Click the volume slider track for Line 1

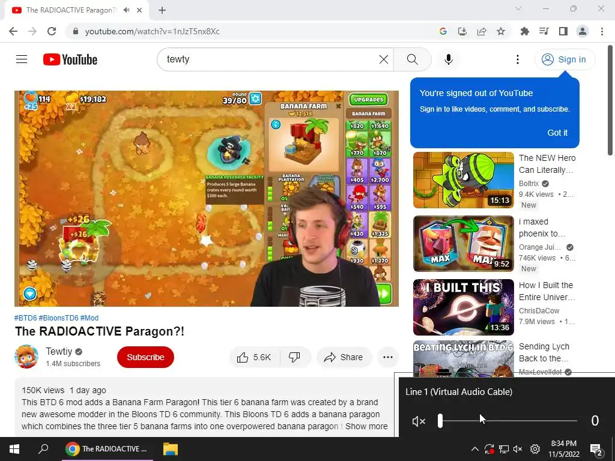point(508,421)
